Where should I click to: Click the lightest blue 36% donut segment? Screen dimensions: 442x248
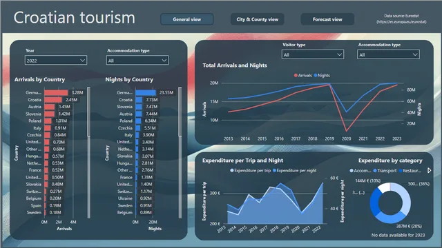pos(405,197)
